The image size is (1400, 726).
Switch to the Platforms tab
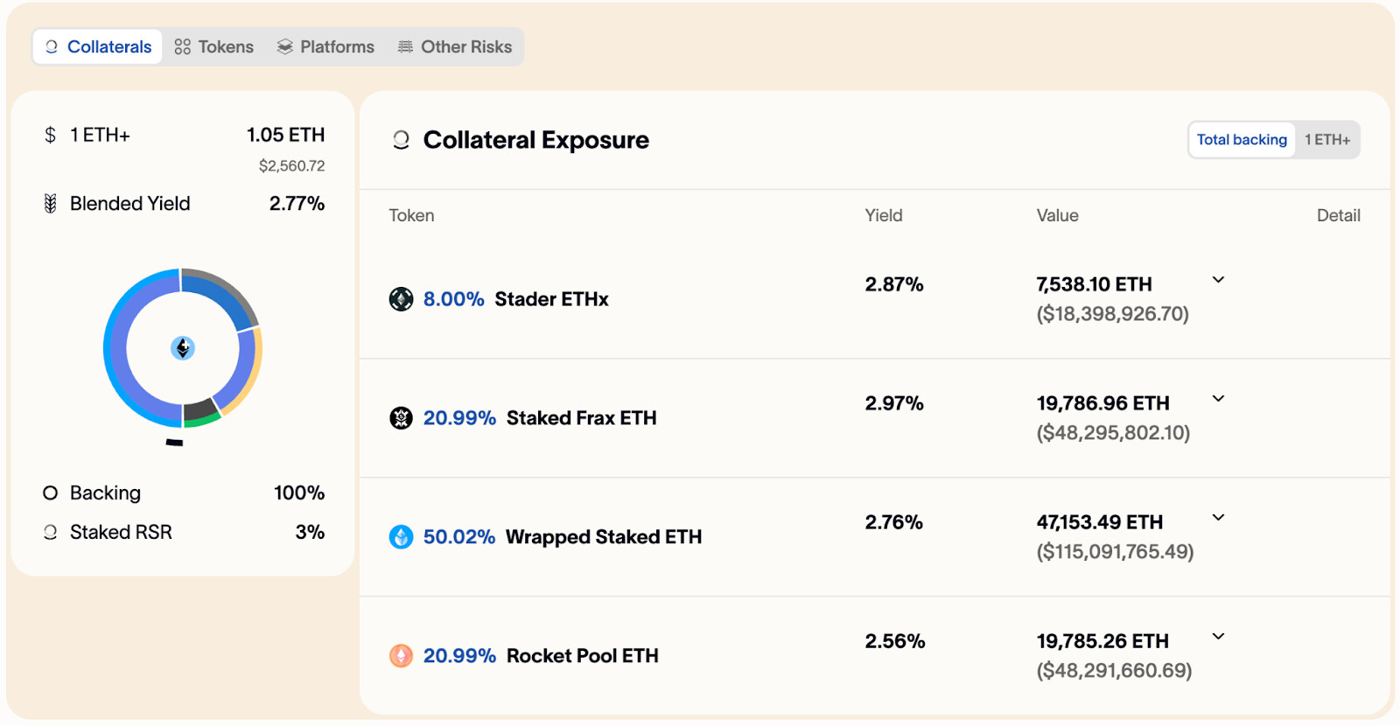(x=325, y=47)
